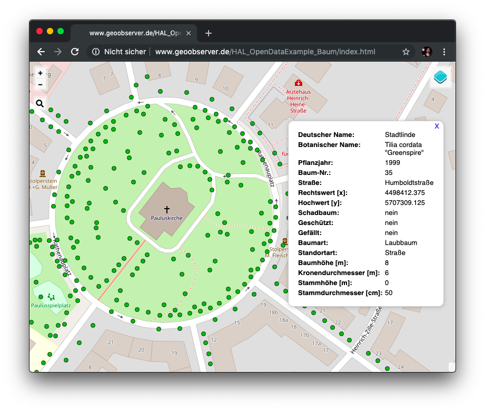Zoom out with the map minus button
Viewport: 485px width, 411px height.
(x=41, y=84)
